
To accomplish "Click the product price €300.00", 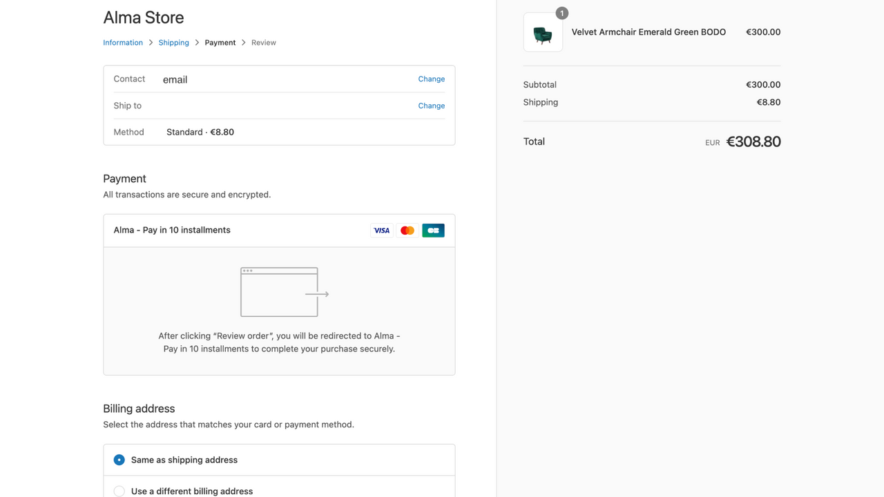I will (x=763, y=32).
